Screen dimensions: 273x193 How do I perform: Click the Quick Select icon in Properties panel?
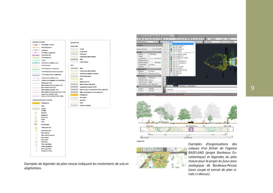(x=160, y=49)
